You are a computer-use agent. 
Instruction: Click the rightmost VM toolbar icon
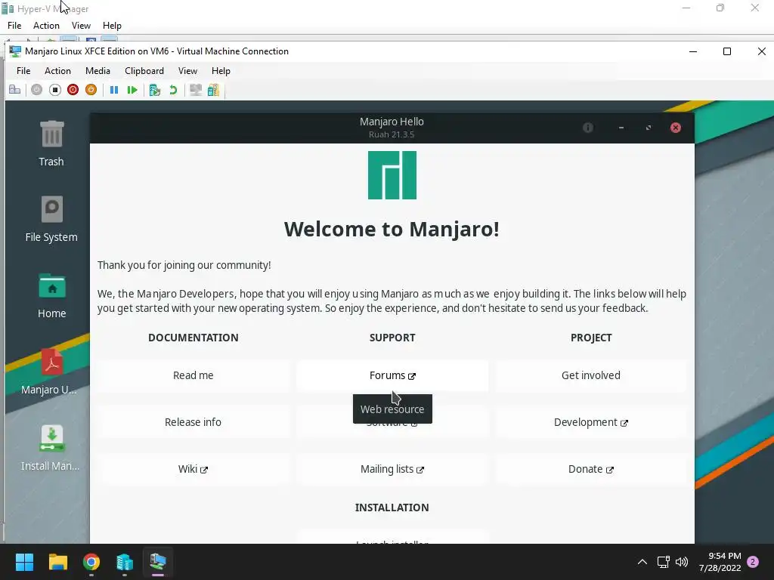[x=213, y=90]
